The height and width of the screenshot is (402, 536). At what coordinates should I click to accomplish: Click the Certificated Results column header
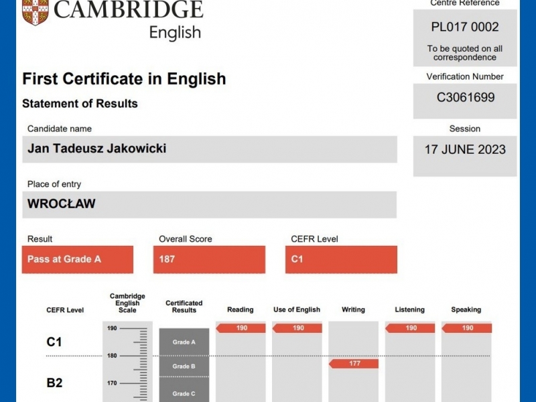[184, 307]
